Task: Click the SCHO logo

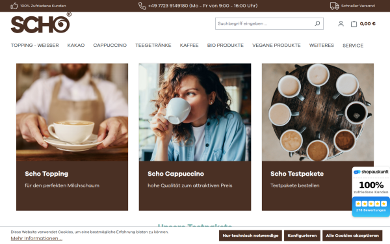Action: pyautogui.click(x=41, y=23)
